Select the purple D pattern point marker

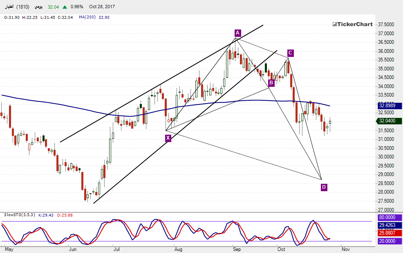(x=324, y=187)
